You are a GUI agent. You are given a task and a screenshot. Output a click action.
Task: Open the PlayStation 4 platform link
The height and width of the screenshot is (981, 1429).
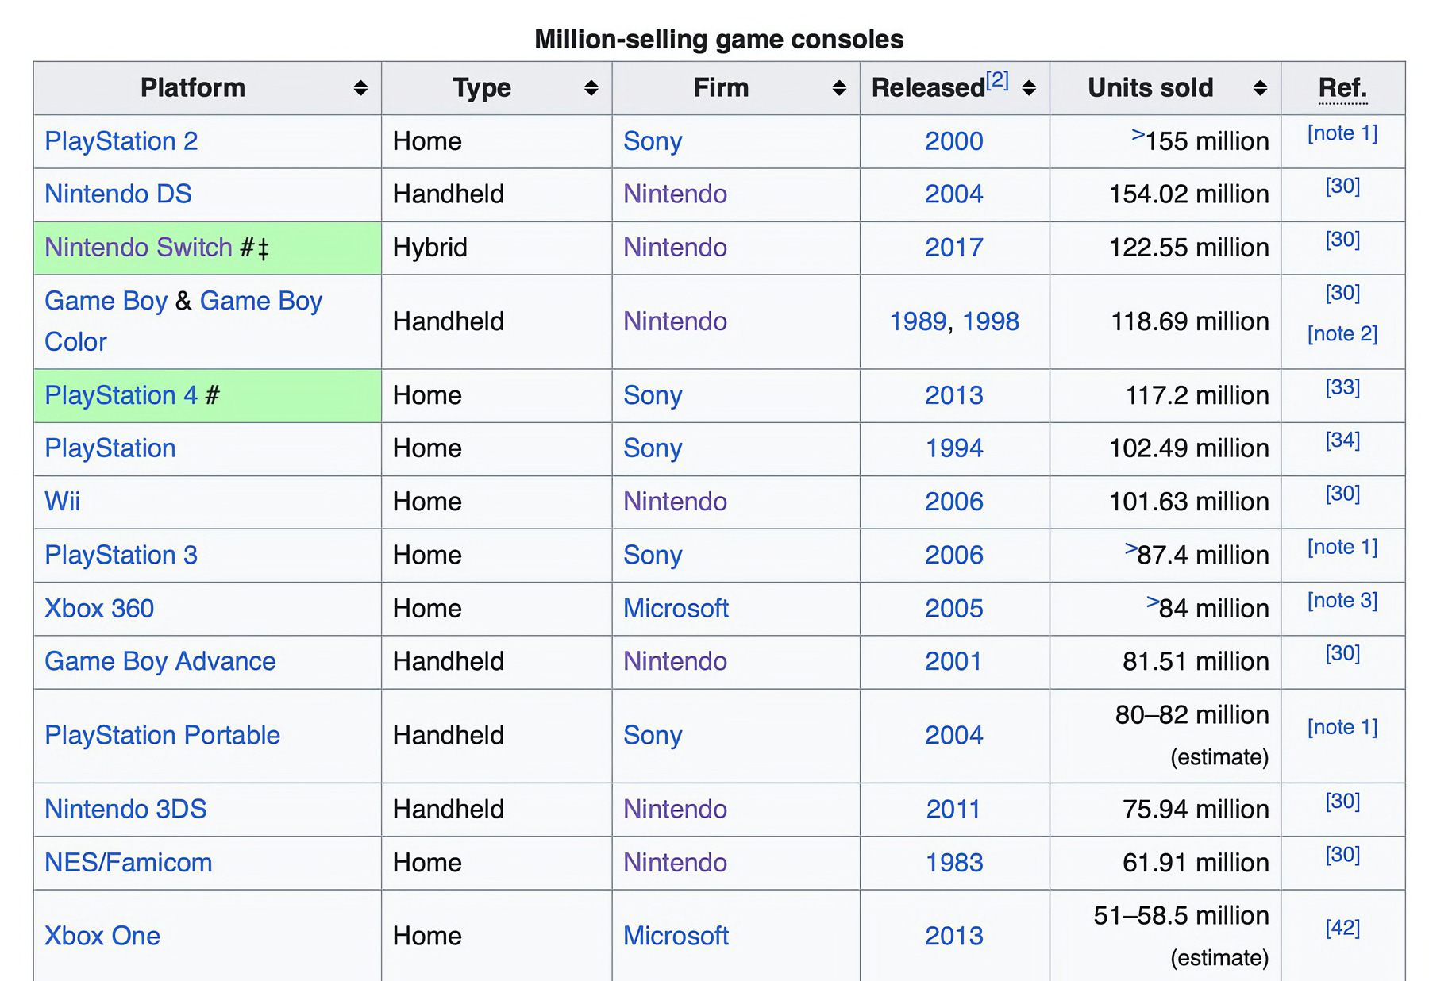click(121, 395)
